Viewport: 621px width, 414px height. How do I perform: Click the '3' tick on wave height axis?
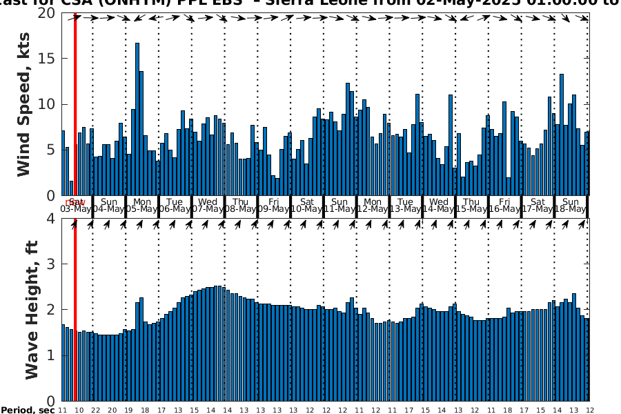[51, 264]
